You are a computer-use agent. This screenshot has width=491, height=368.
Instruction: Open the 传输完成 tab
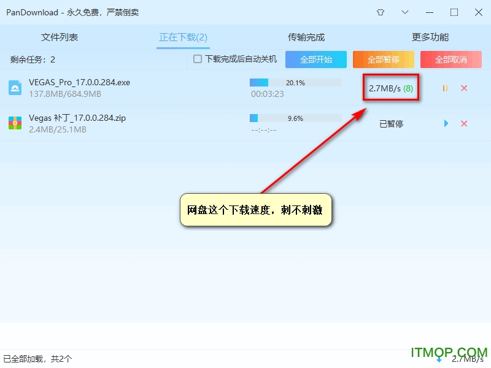[306, 37]
